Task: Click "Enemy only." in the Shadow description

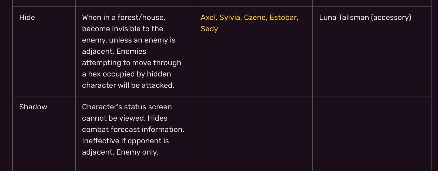Action: pyautogui.click(x=137, y=152)
